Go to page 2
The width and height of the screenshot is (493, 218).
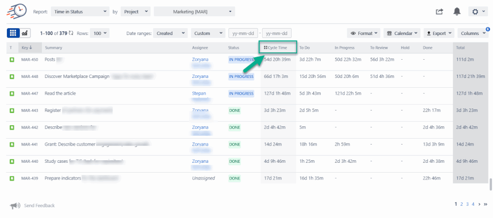[461, 204]
